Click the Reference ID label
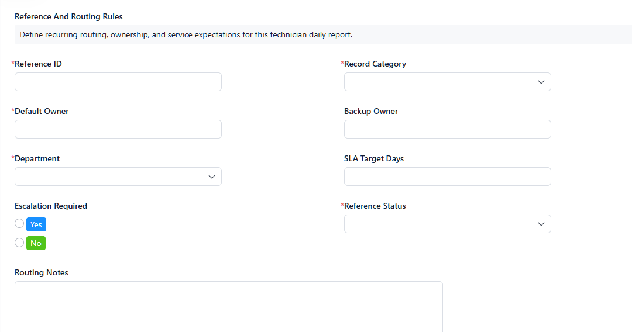Viewport: 632px width, 332px height. click(x=38, y=64)
